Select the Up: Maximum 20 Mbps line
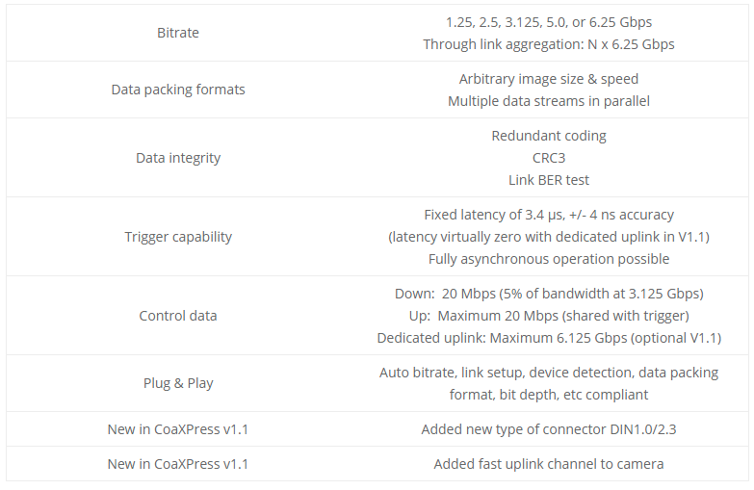754x490 pixels. pyautogui.click(x=549, y=316)
